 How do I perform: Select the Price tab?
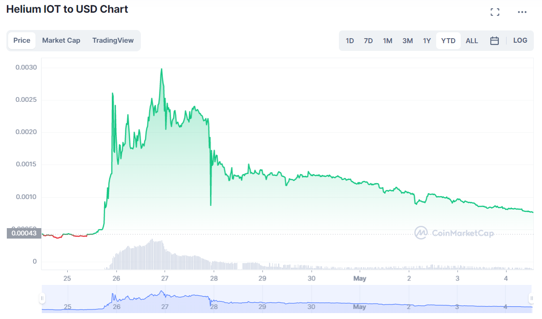point(21,40)
